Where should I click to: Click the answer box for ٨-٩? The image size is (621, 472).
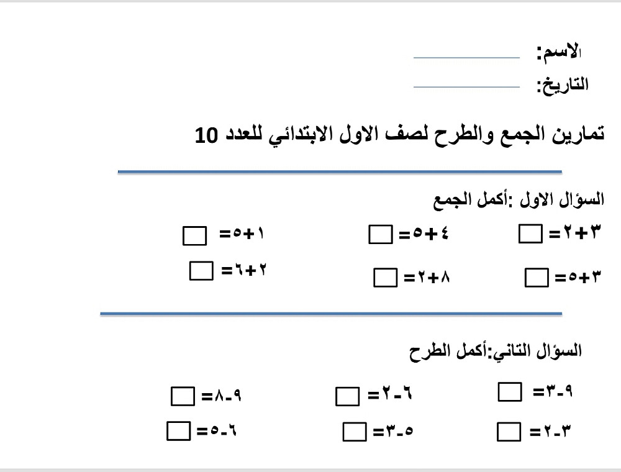[x=183, y=396]
